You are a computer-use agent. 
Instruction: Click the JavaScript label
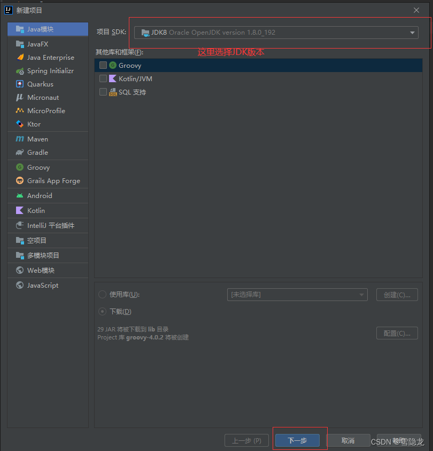pos(43,286)
